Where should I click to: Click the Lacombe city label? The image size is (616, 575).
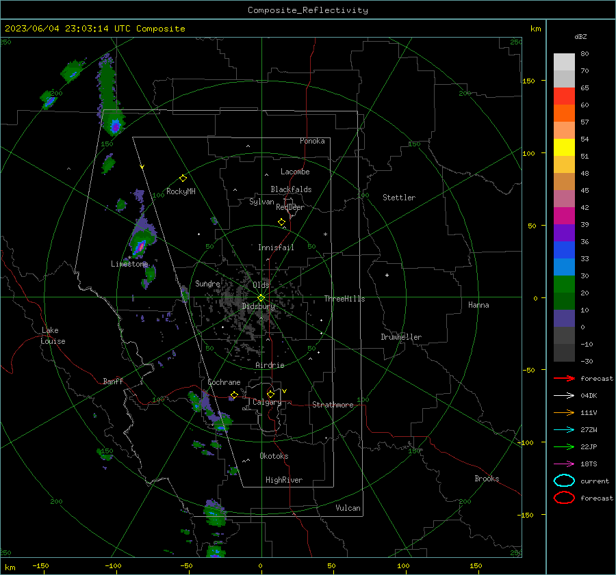click(x=295, y=172)
